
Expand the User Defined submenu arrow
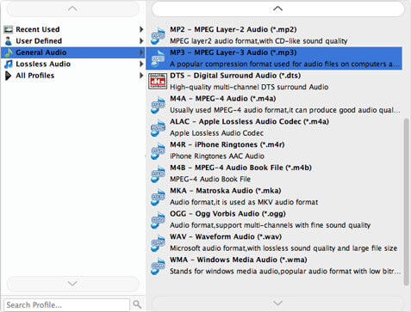[141, 41]
